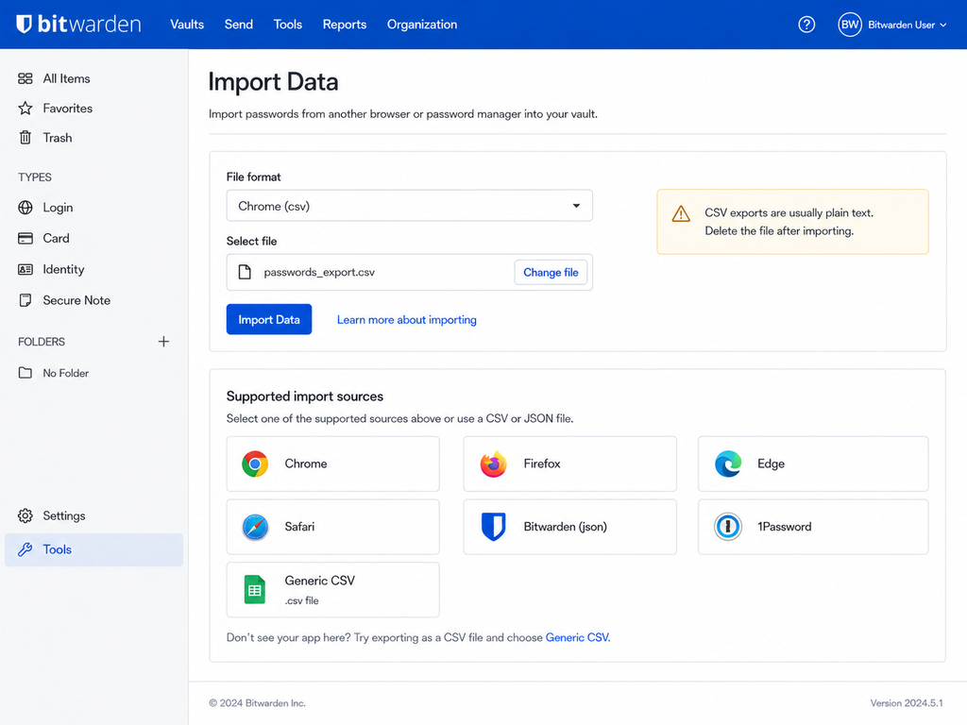Screen dimensions: 967x725
Task: Open the Reports menu
Action: [345, 25]
